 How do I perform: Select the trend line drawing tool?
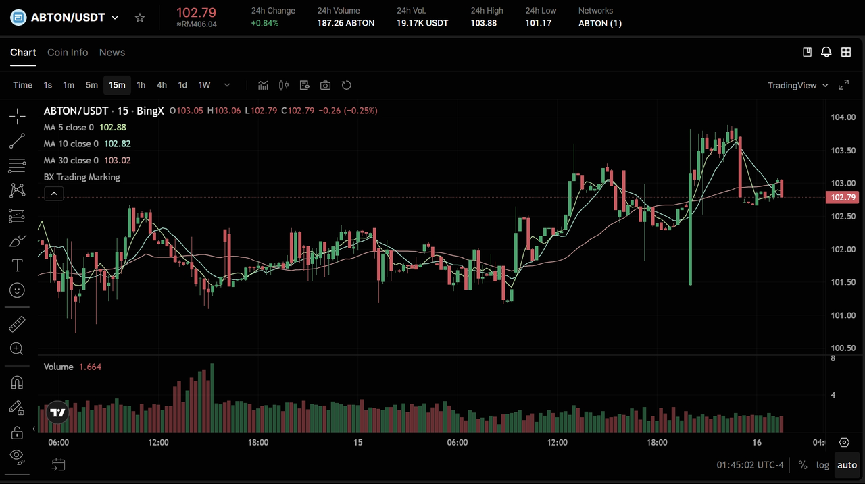click(x=18, y=141)
